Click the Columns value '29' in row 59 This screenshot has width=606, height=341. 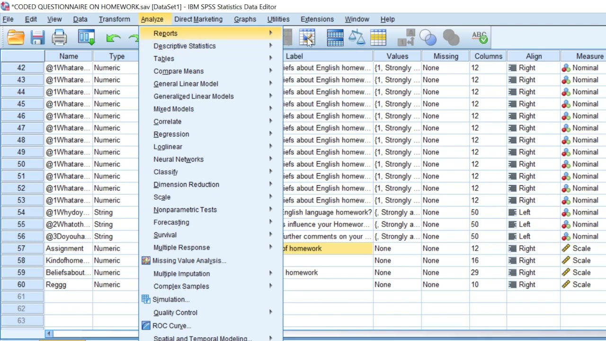pos(488,272)
